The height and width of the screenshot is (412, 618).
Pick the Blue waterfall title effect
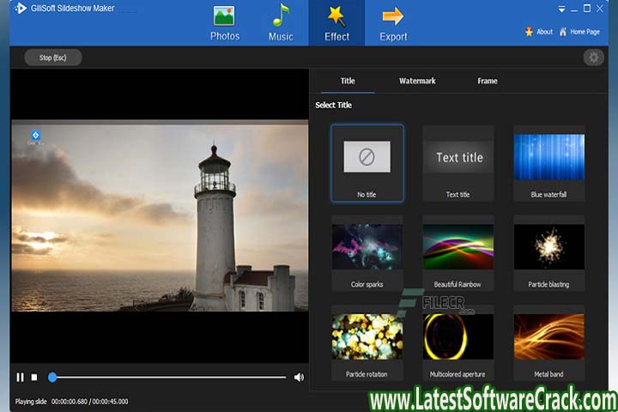coord(548,163)
